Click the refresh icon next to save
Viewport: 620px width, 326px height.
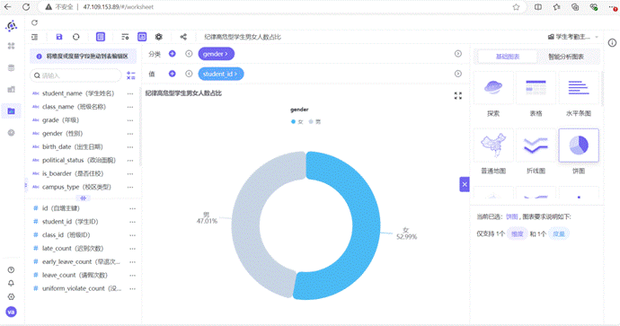point(75,37)
